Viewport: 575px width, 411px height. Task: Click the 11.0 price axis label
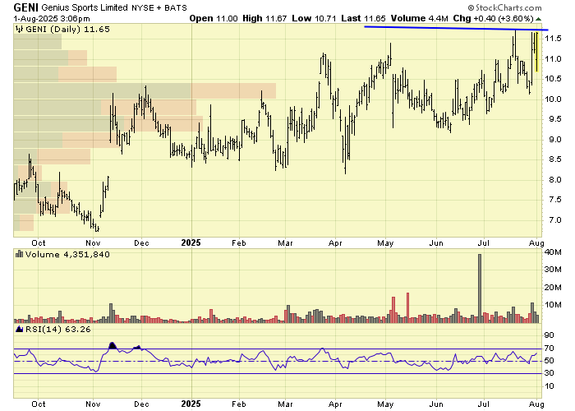(553, 58)
